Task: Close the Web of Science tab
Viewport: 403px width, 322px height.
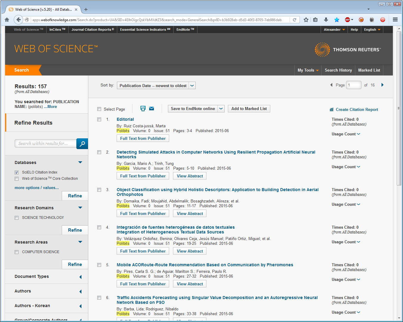Action: (x=76, y=10)
